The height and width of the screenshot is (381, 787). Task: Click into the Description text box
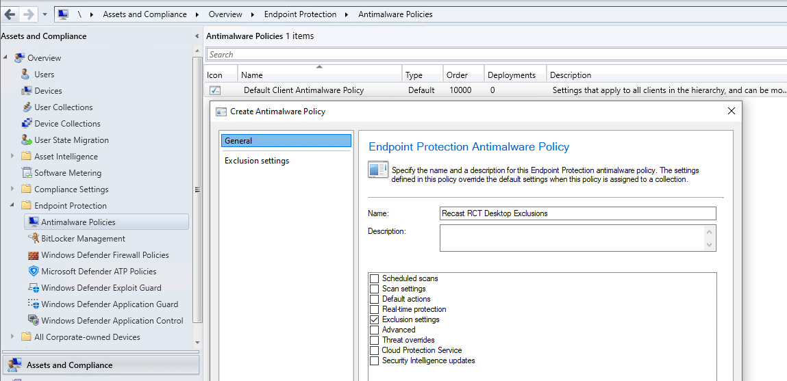pos(572,238)
